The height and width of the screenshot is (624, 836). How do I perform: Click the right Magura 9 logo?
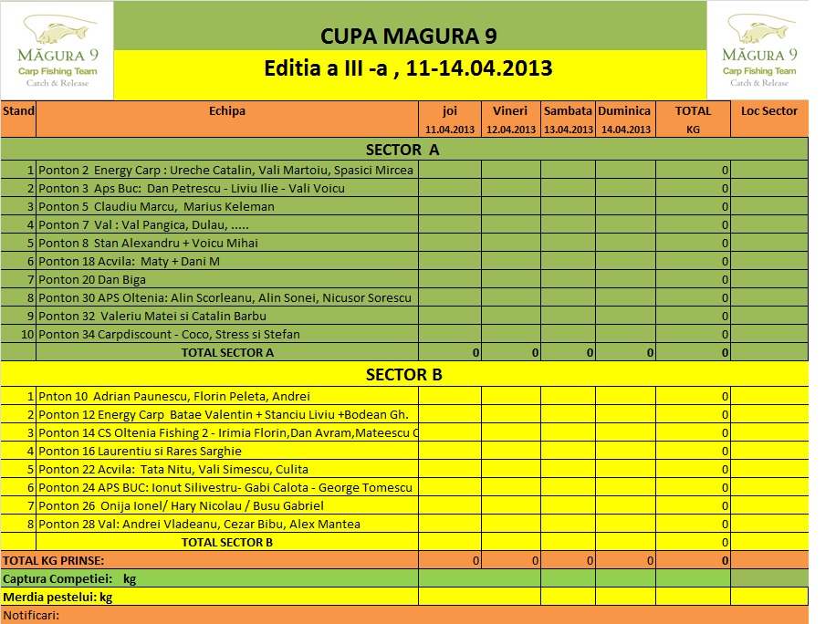[x=758, y=51]
